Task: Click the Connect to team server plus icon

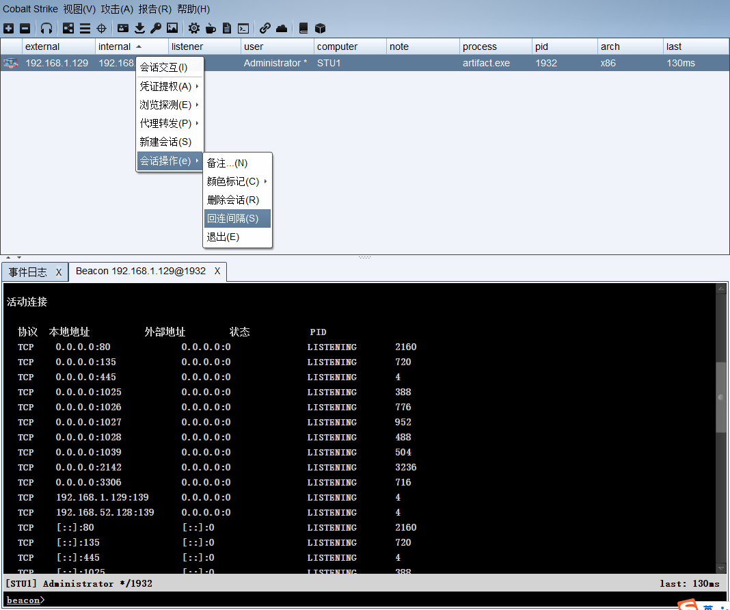Action: click(8, 29)
